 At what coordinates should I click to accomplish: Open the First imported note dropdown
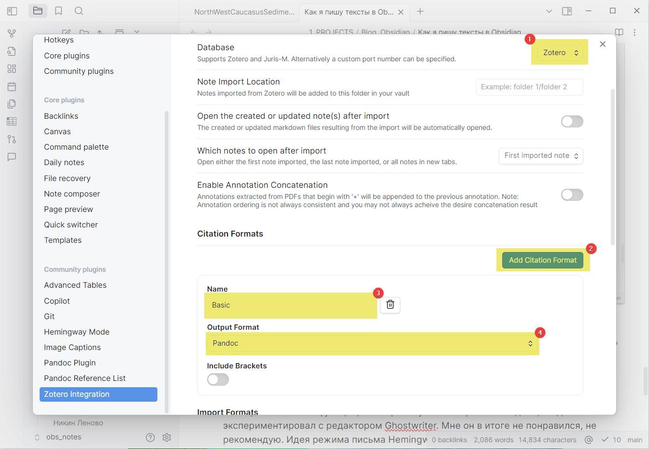coord(540,155)
